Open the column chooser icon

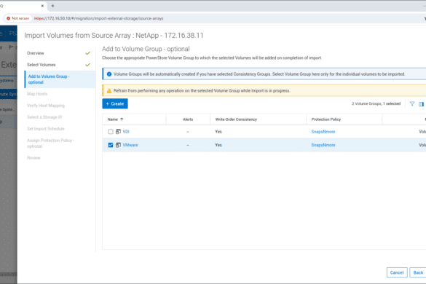point(421,104)
